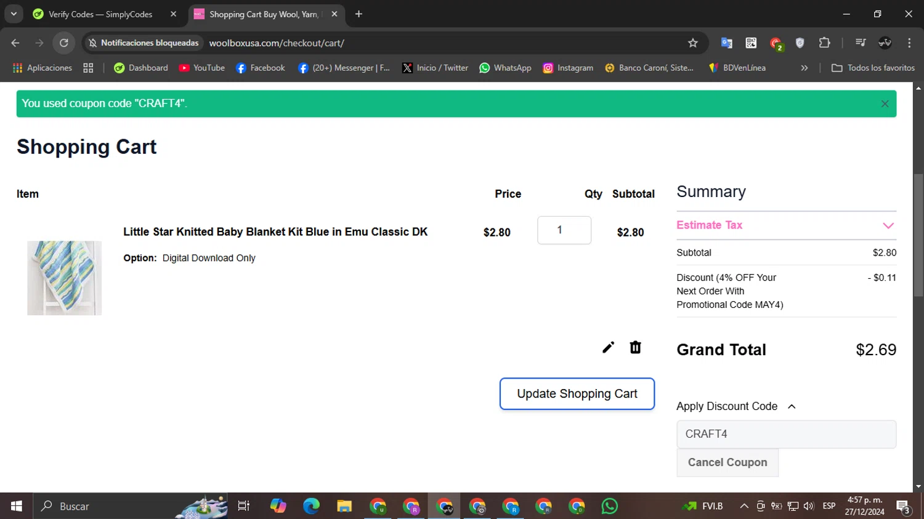
Task: Open the Inicio / Twitter bookmark
Action: click(x=435, y=68)
